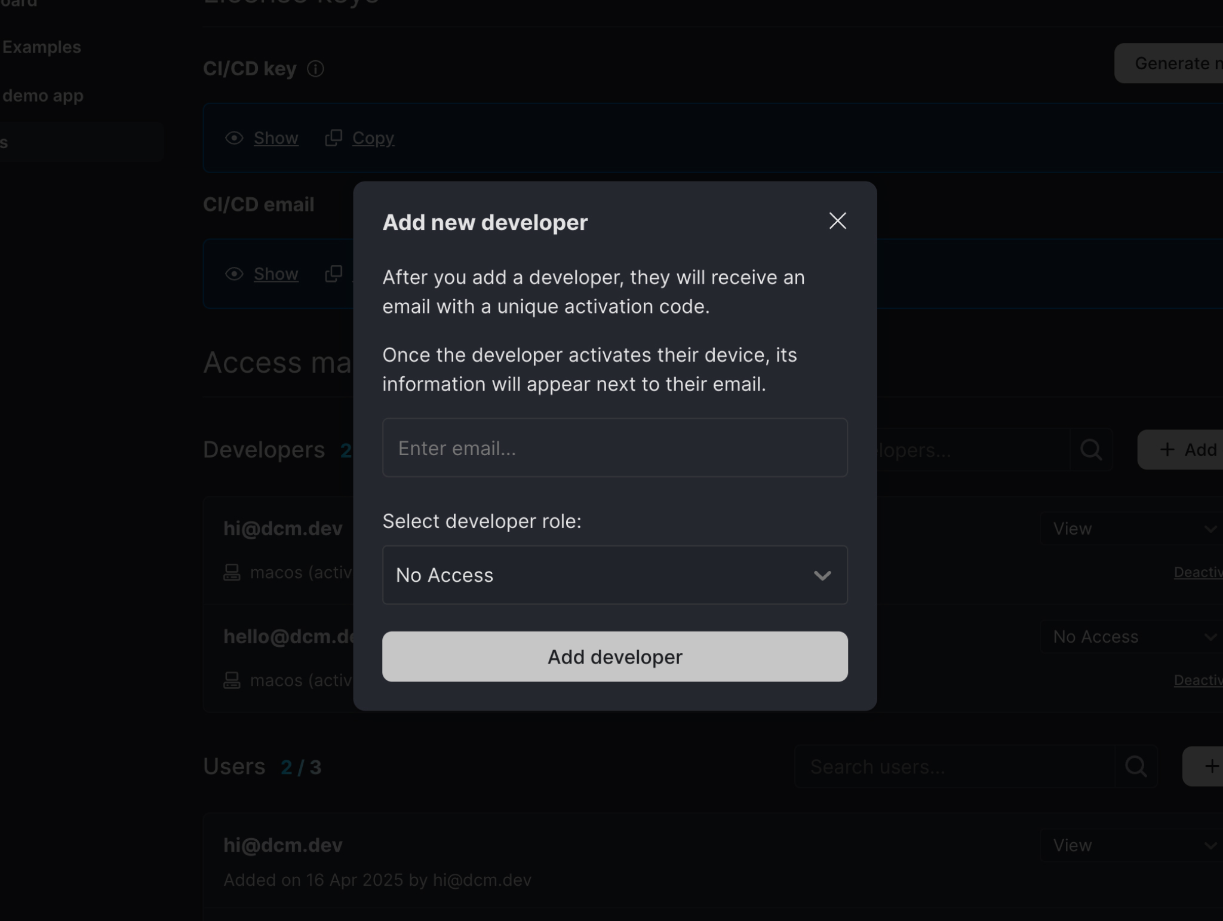Image resolution: width=1223 pixels, height=921 pixels.
Task: Close the Add new developer dialog
Action: point(837,220)
